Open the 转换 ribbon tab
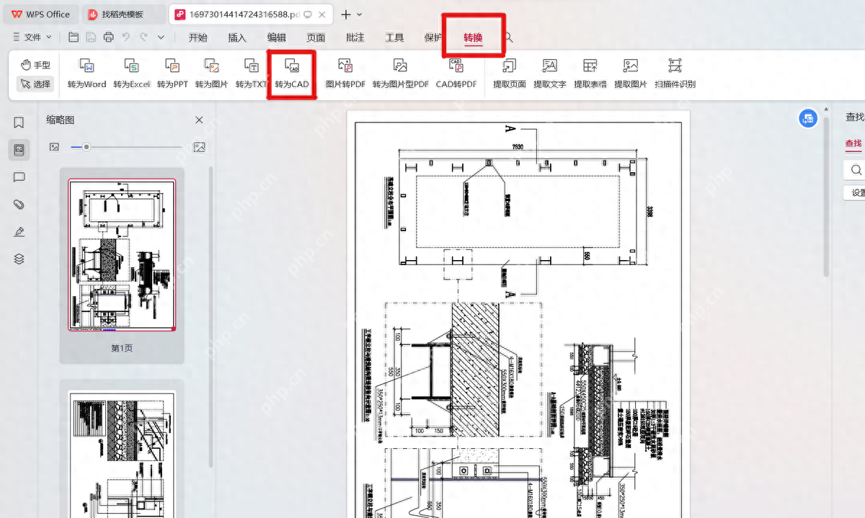 click(473, 37)
